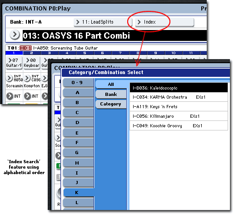Viewport: 234px width, 215px height.
Task: Choose the J index tab
Action: click(78, 183)
